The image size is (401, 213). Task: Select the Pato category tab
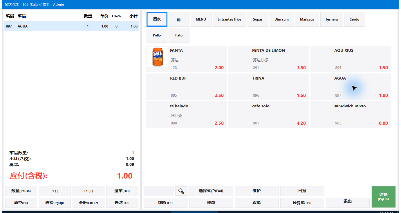179,35
